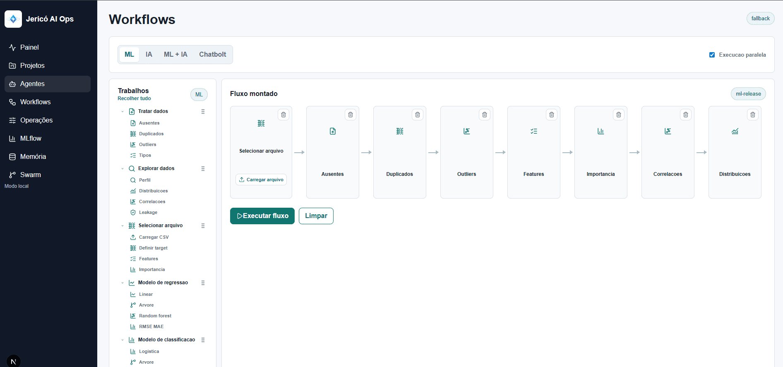Viewport: 783px width, 367px height.
Task: Click the Jericó AI Ops logo icon
Action: point(13,19)
